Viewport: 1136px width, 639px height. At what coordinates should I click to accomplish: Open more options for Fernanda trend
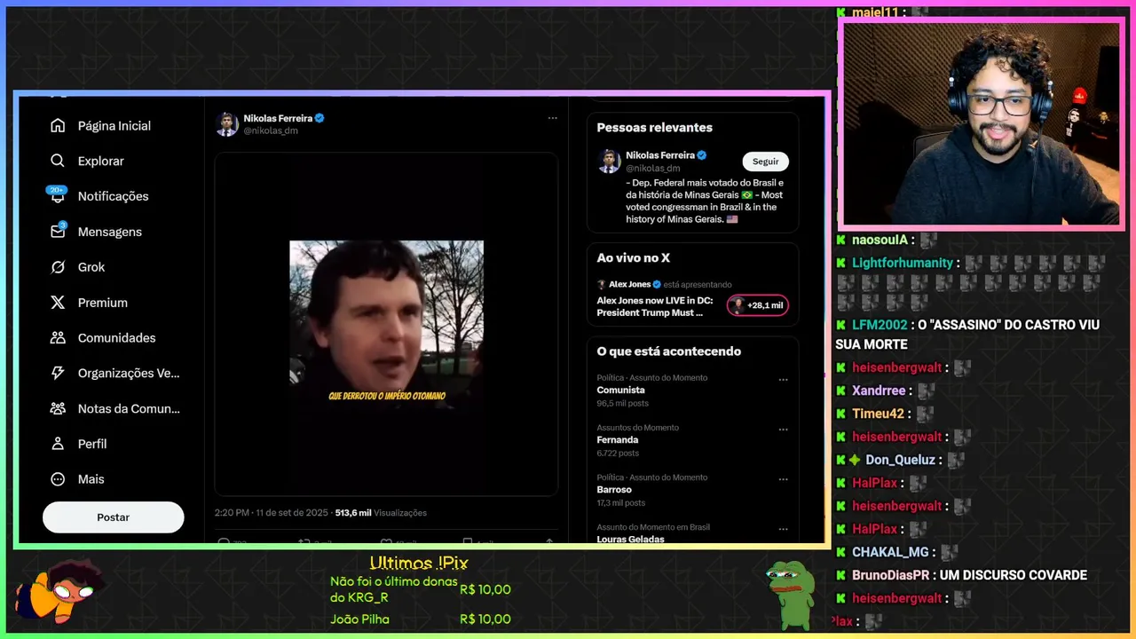pos(783,430)
